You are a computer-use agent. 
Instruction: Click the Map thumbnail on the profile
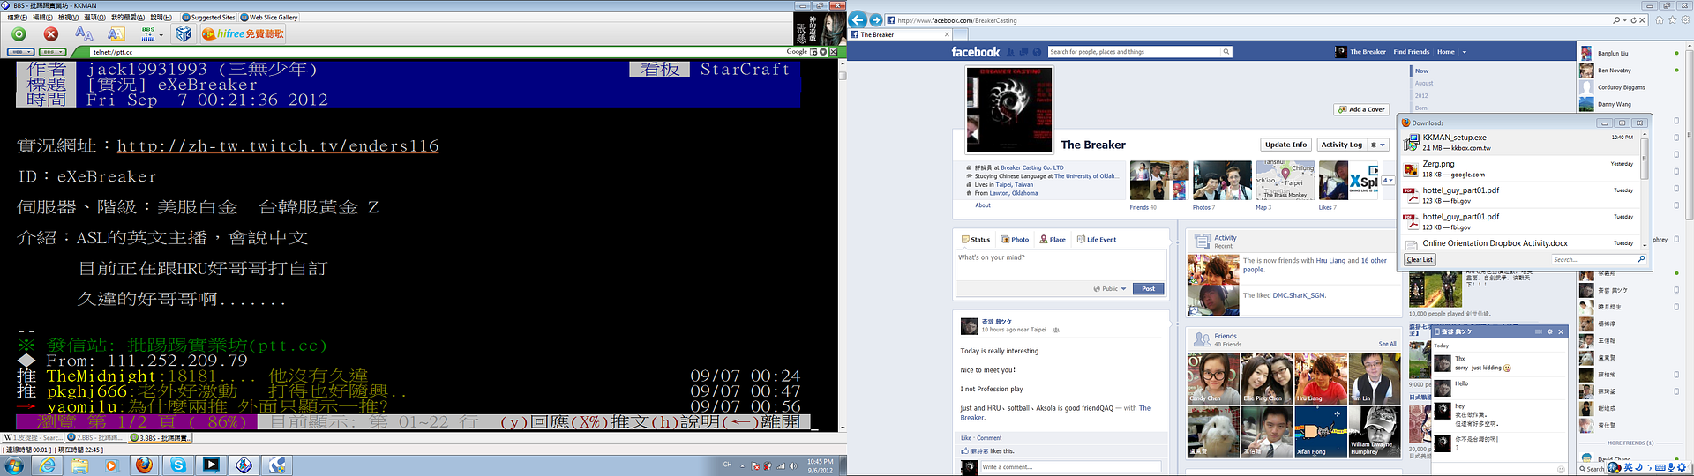[x=1285, y=181]
